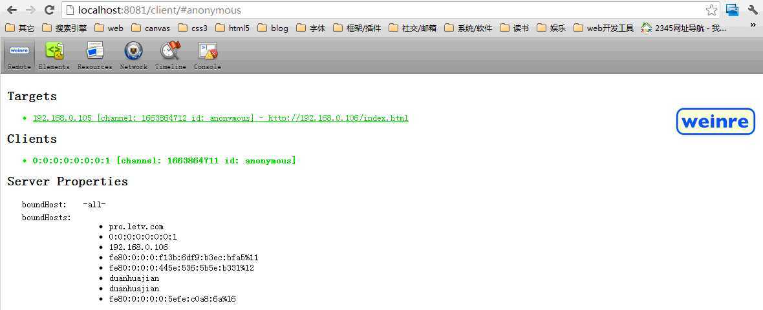The width and height of the screenshot is (763, 310).
Task: Open the 搜索引擎 bookmark folder
Action: tap(64, 28)
